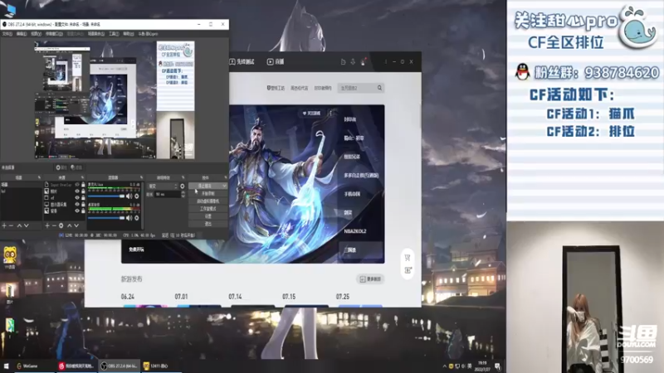Add a new source with plus icon

47,225
